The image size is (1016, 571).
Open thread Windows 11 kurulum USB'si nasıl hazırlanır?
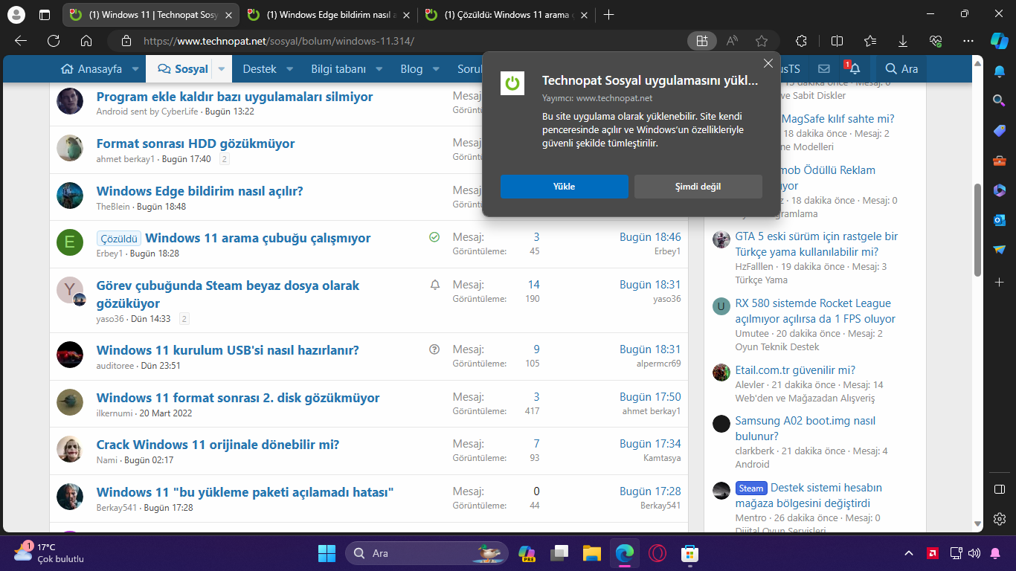tap(228, 350)
